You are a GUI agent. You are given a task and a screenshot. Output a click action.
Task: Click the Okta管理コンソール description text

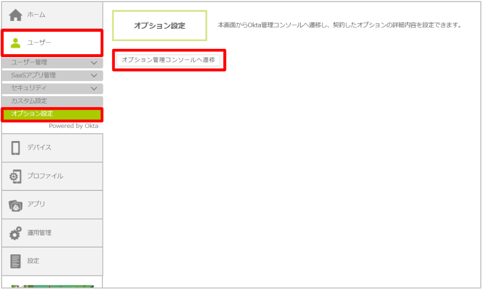[339, 25]
